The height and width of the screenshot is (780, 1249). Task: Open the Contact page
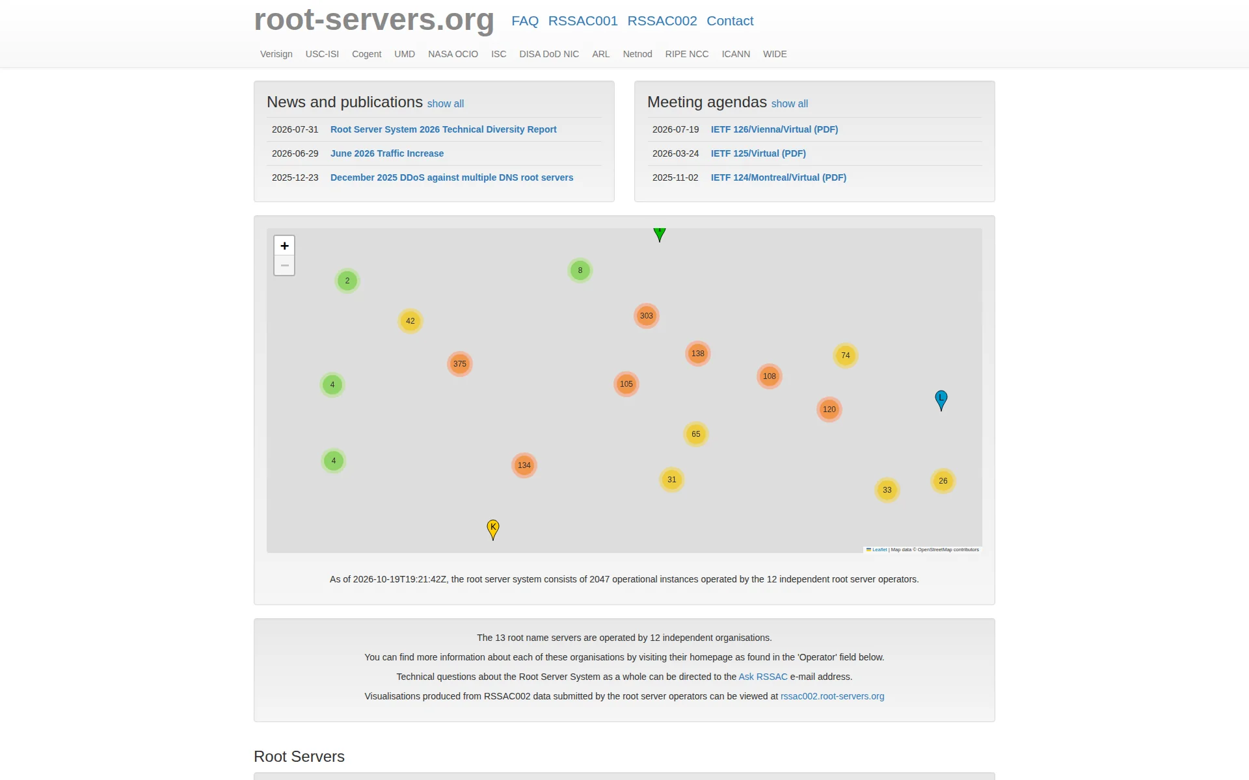pyautogui.click(x=730, y=21)
